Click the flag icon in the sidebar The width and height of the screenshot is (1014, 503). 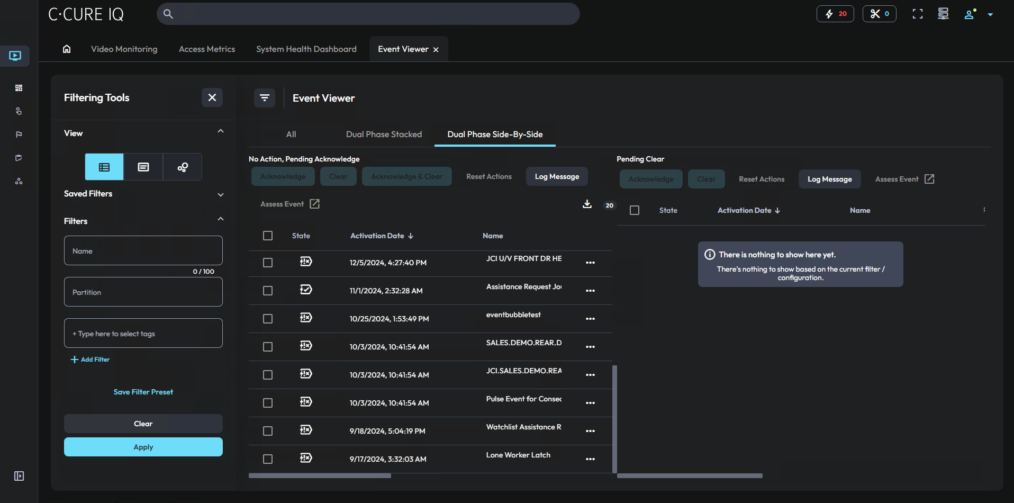pyautogui.click(x=18, y=134)
